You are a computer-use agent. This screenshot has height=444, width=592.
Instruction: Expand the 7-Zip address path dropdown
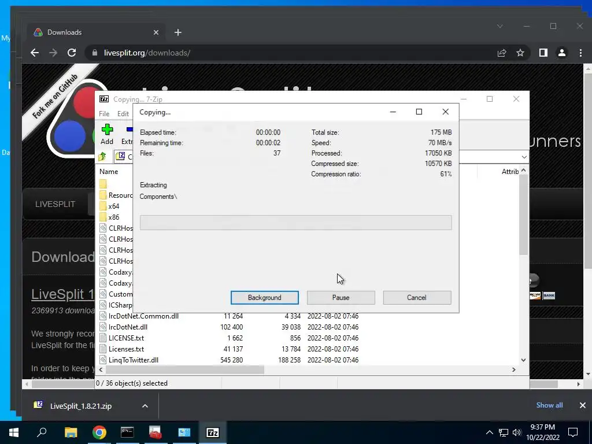pos(524,157)
